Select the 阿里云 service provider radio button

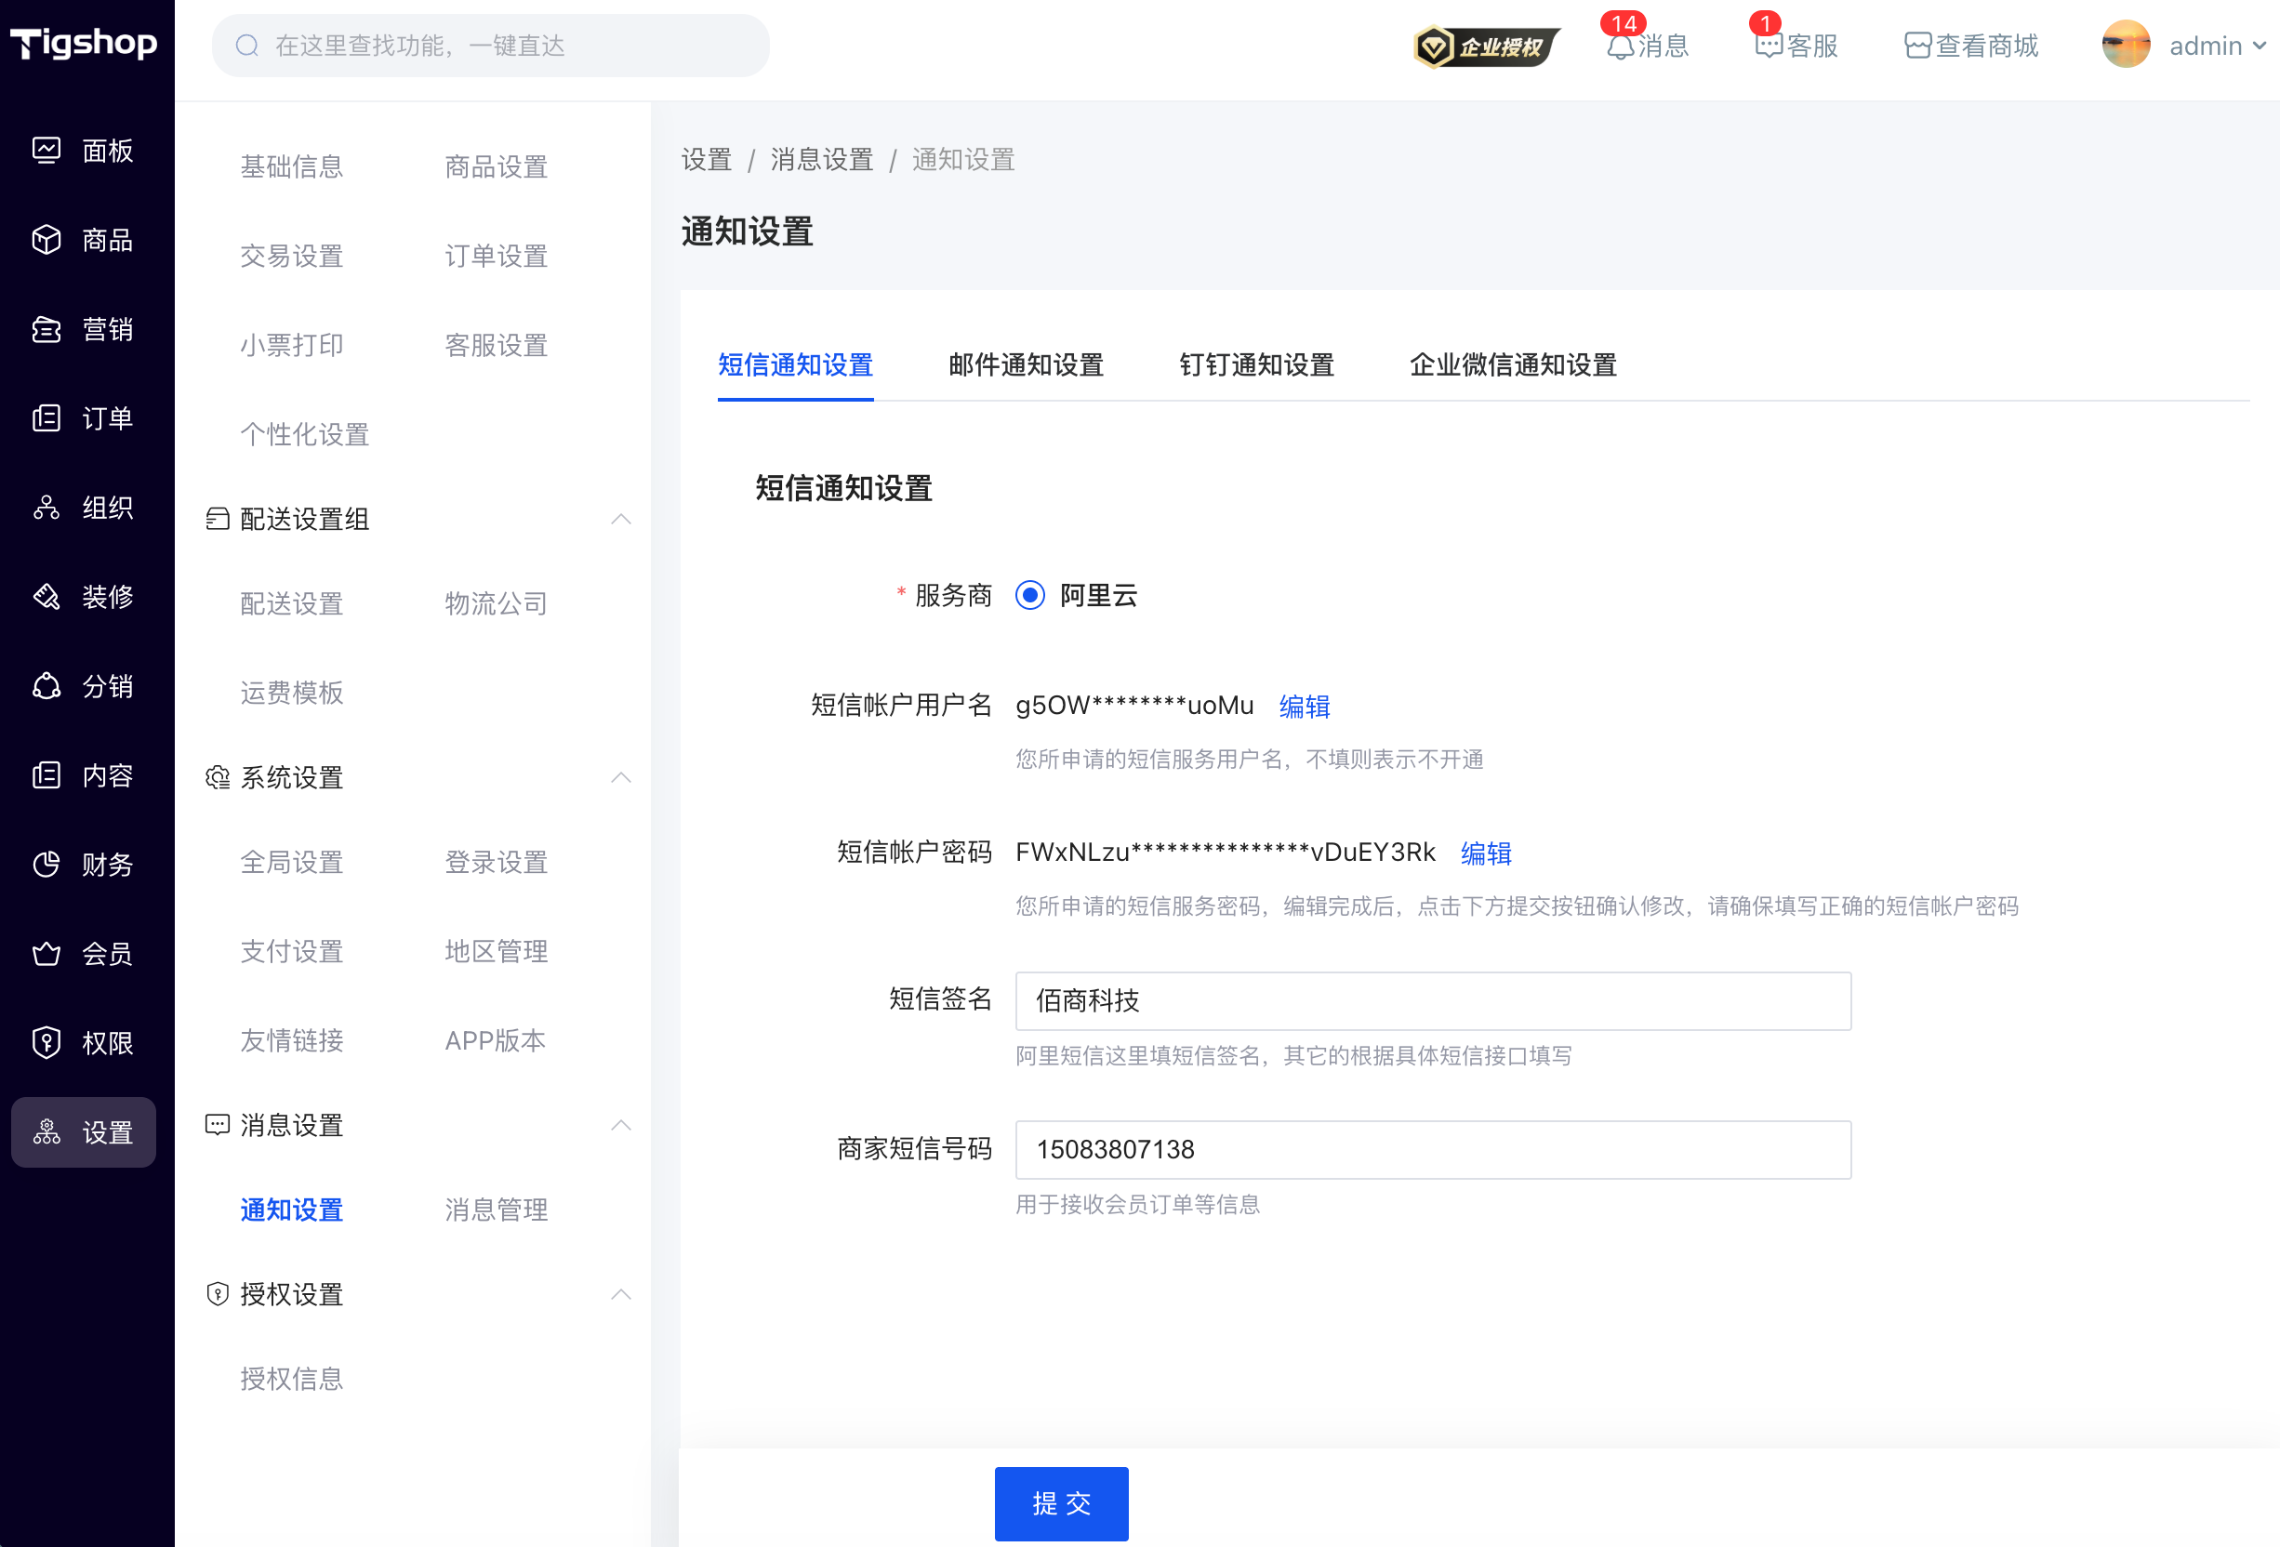click(x=1029, y=595)
